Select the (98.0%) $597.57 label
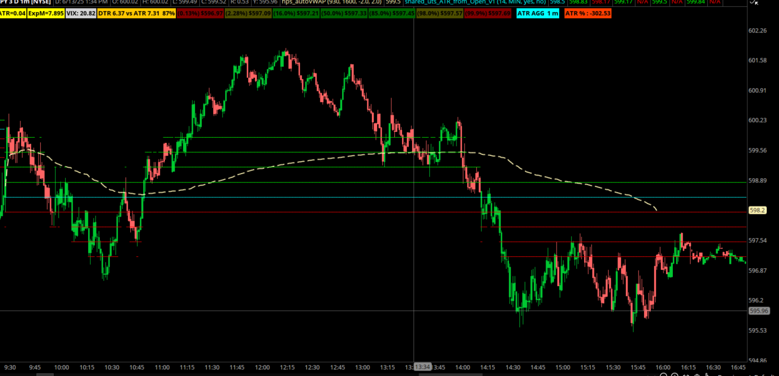Image resolution: width=779 pixels, height=376 pixels. (x=440, y=14)
